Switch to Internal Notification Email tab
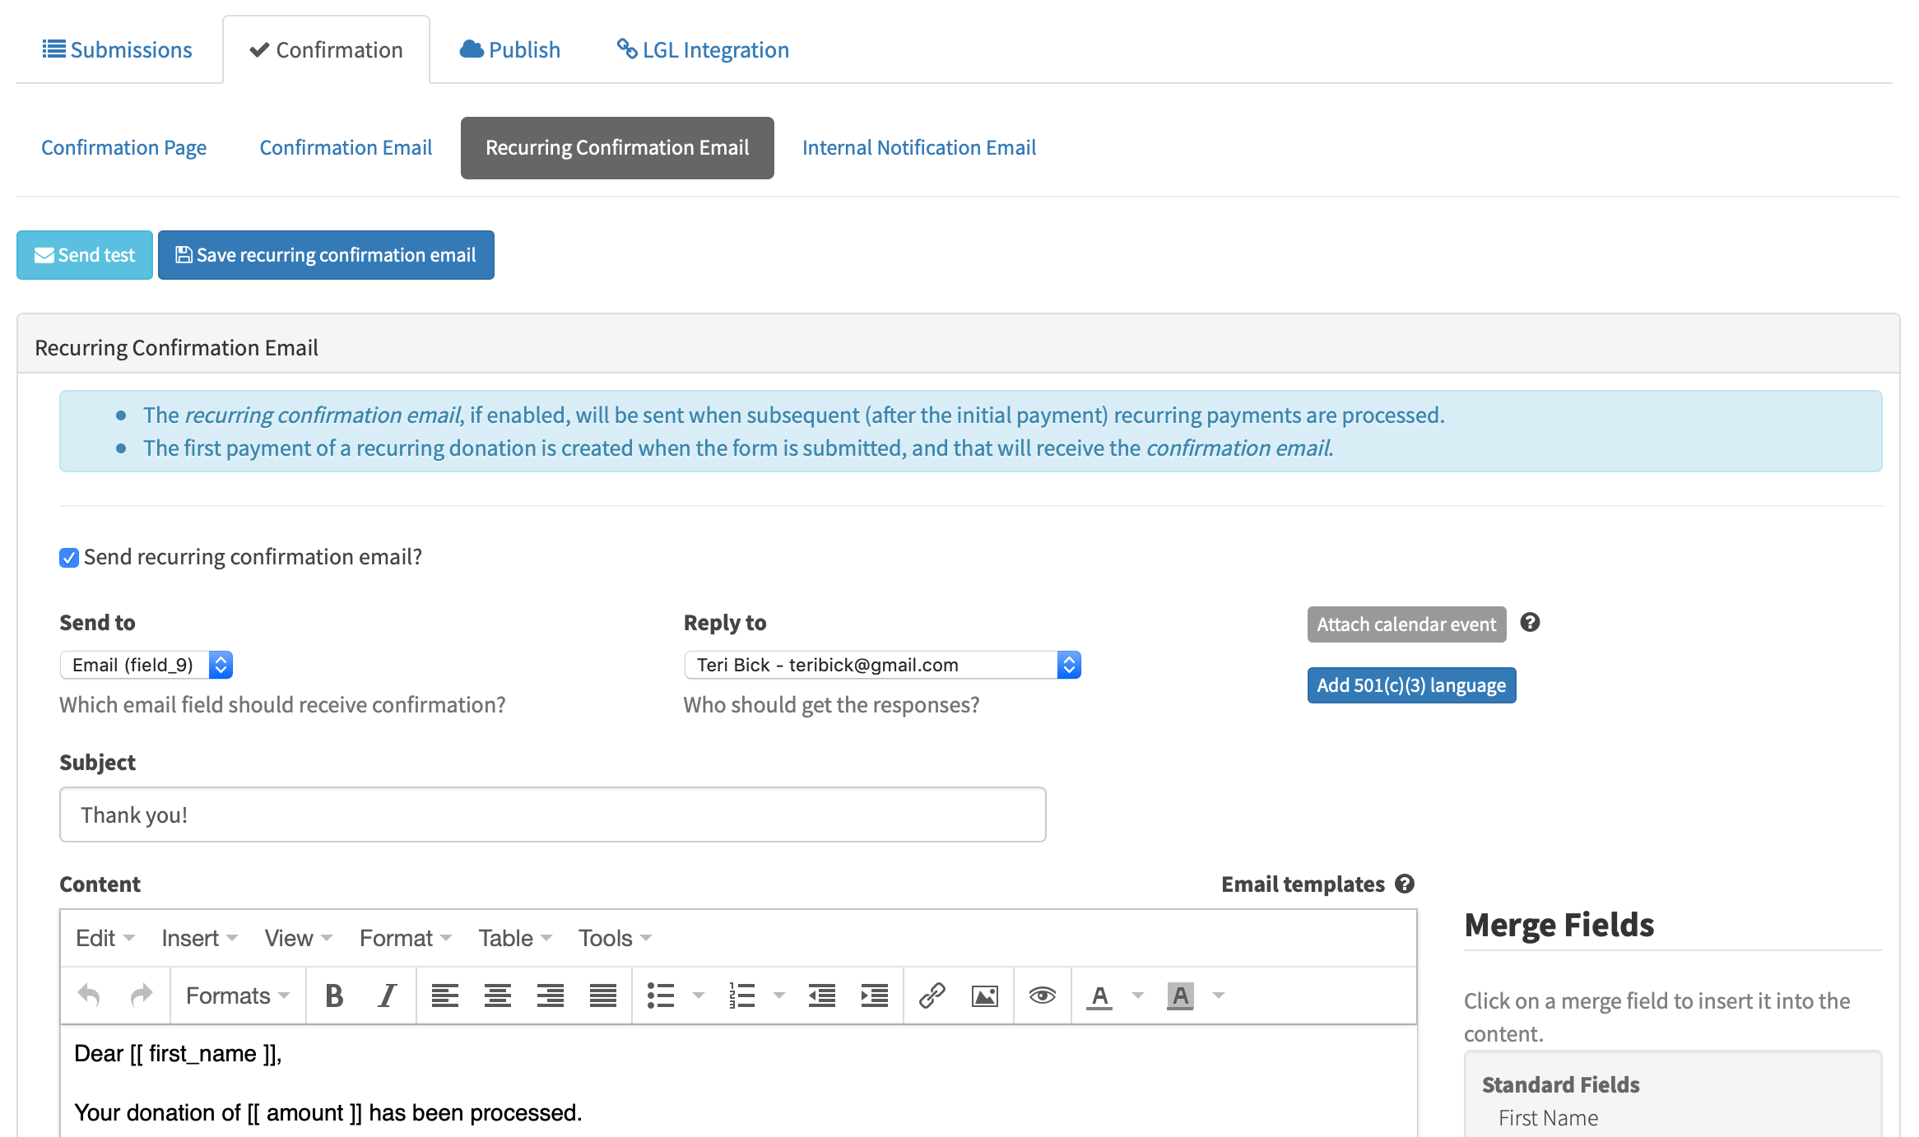This screenshot has height=1137, width=1919. (x=918, y=148)
